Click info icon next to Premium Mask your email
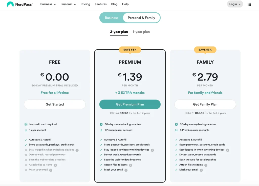 126,170
